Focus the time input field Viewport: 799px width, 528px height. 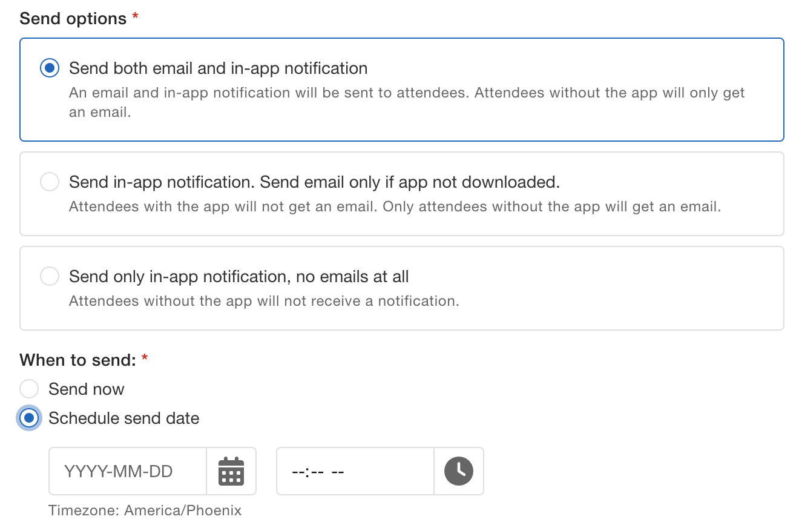pyautogui.click(x=355, y=471)
